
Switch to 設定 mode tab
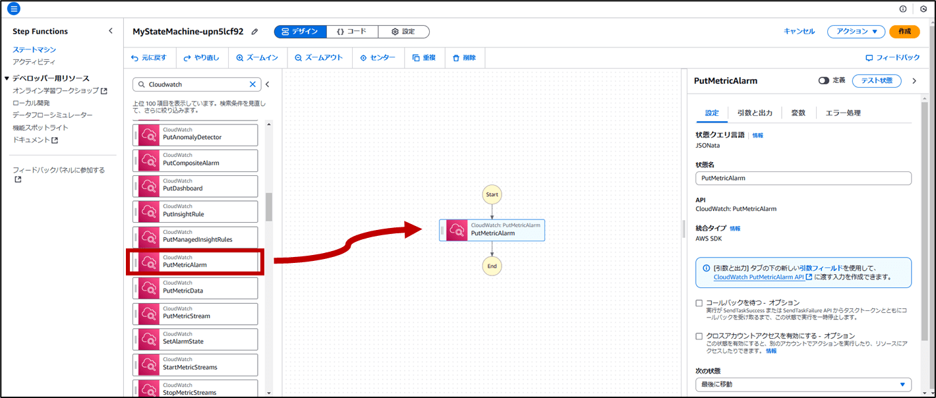coord(403,32)
